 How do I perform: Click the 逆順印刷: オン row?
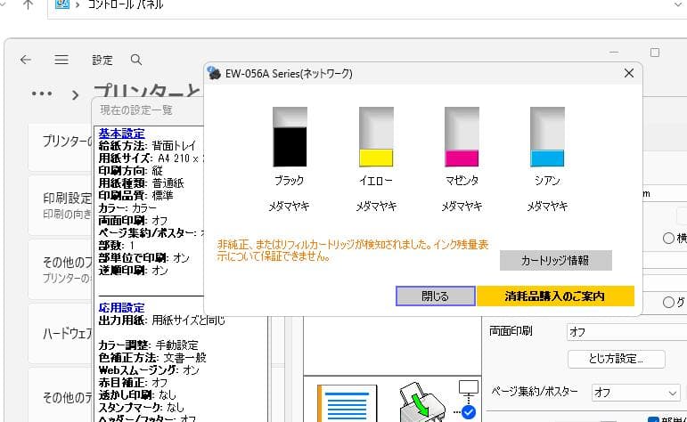tap(133, 270)
